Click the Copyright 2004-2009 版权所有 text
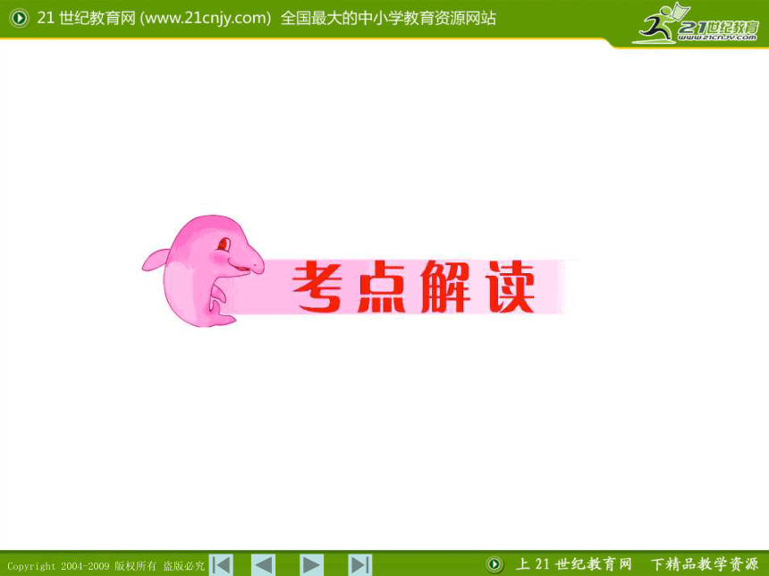The height and width of the screenshot is (576, 769). [82, 566]
